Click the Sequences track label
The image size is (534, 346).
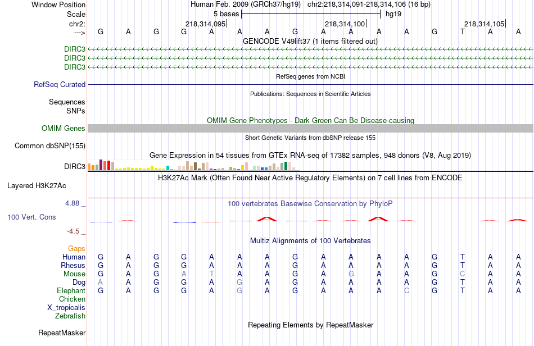67,102
